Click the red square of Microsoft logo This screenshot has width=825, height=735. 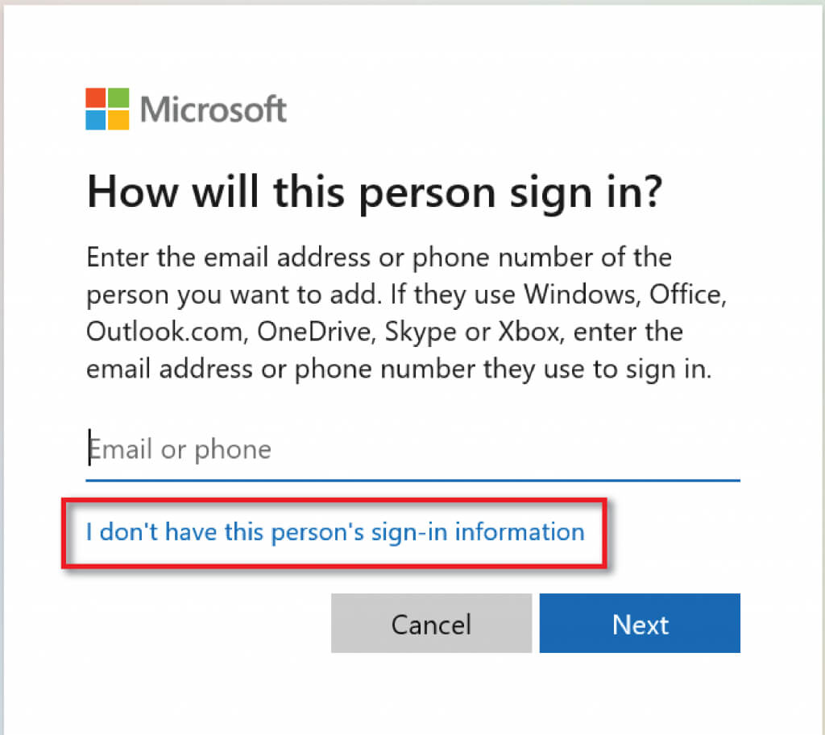pos(97,98)
